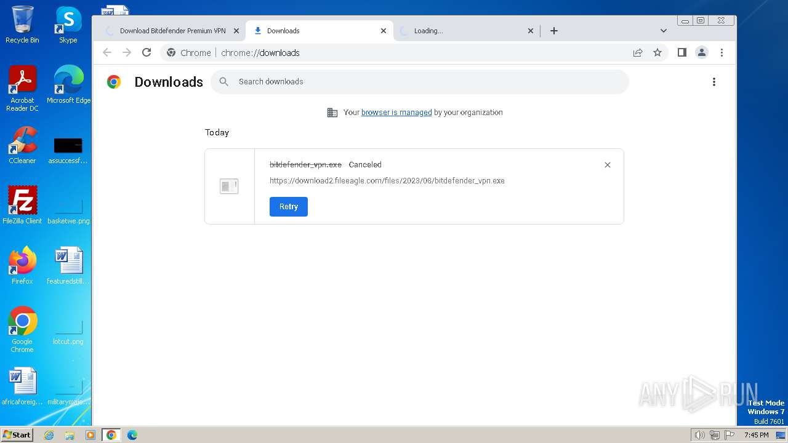Click the network tray icon
788x443 pixels.
point(715,435)
